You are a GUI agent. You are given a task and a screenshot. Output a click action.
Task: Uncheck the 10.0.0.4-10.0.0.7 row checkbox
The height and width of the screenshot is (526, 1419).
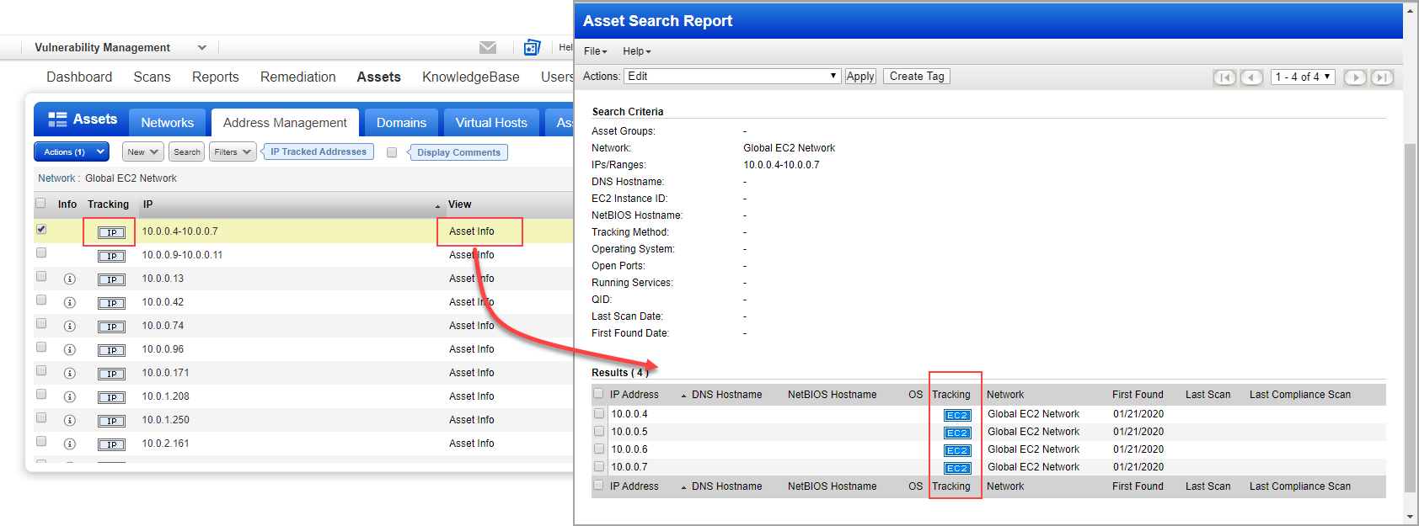click(x=41, y=229)
